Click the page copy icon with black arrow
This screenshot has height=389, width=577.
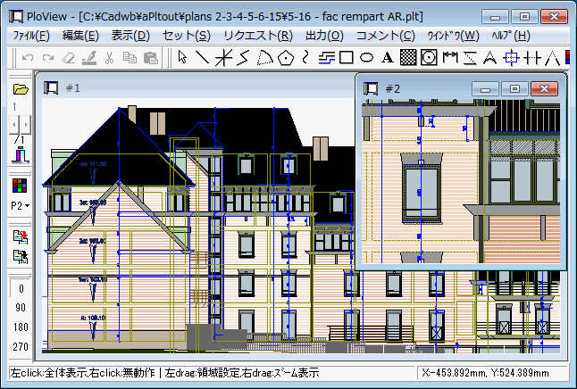tap(21, 257)
